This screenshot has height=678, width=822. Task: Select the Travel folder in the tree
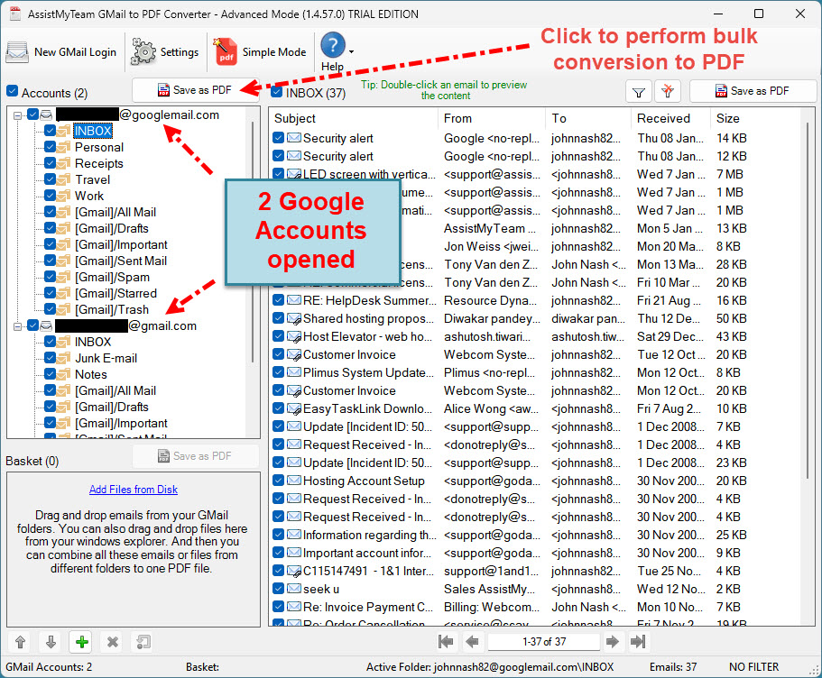click(92, 179)
